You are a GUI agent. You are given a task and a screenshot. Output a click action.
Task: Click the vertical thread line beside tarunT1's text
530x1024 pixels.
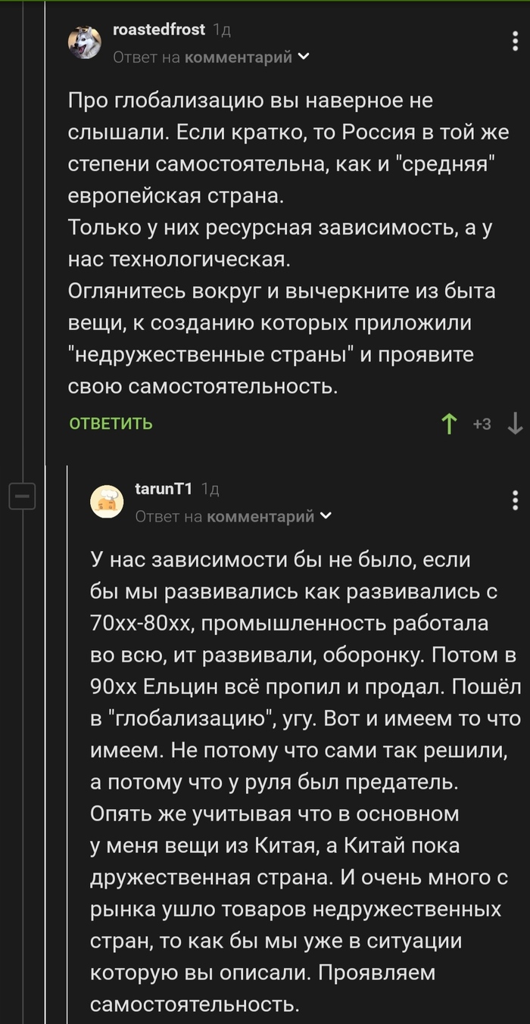click(67, 757)
